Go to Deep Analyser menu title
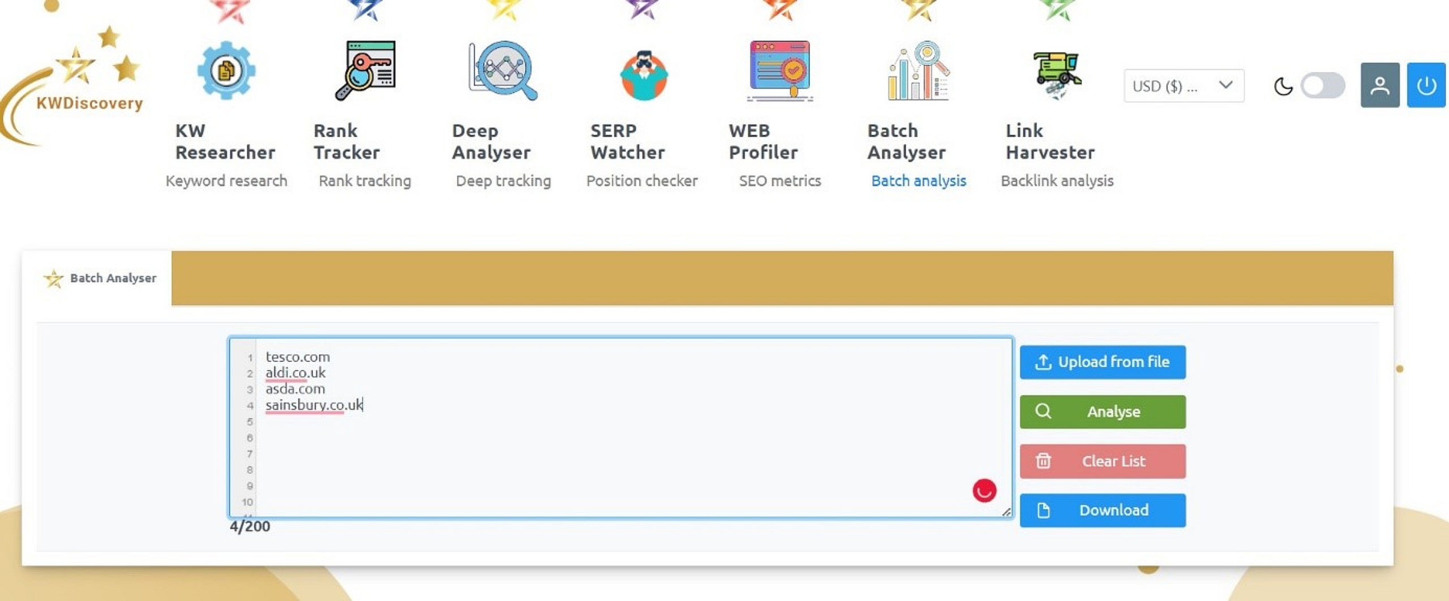The width and height of the screenshot is (1449, 601). click(491, 141)
